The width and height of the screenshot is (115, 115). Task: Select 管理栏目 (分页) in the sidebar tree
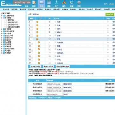(x=13, y=22)
